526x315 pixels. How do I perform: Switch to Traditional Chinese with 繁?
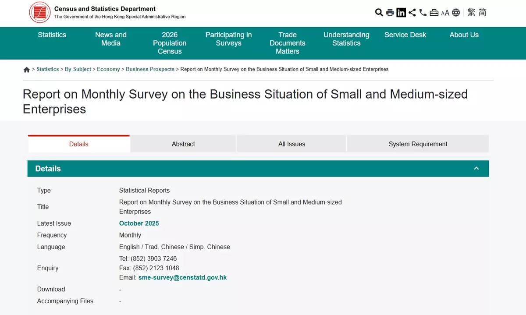pos(471,12)
